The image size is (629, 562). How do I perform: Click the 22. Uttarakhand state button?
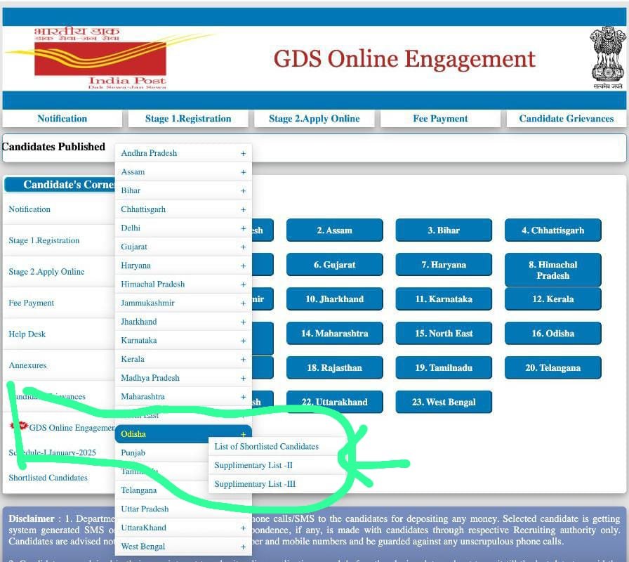tap(335, 402)
